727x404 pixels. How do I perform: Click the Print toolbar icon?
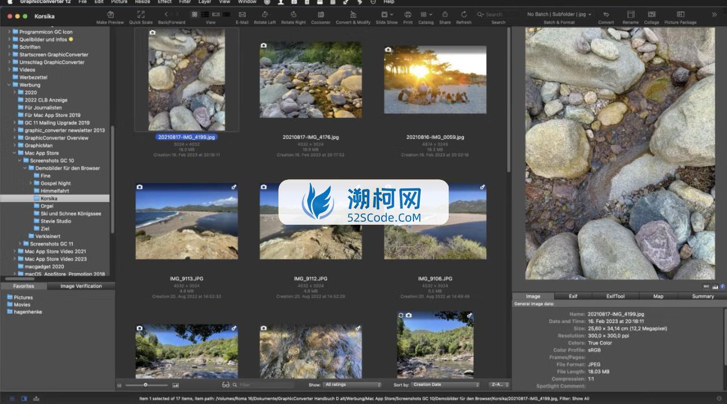[408, 14]
